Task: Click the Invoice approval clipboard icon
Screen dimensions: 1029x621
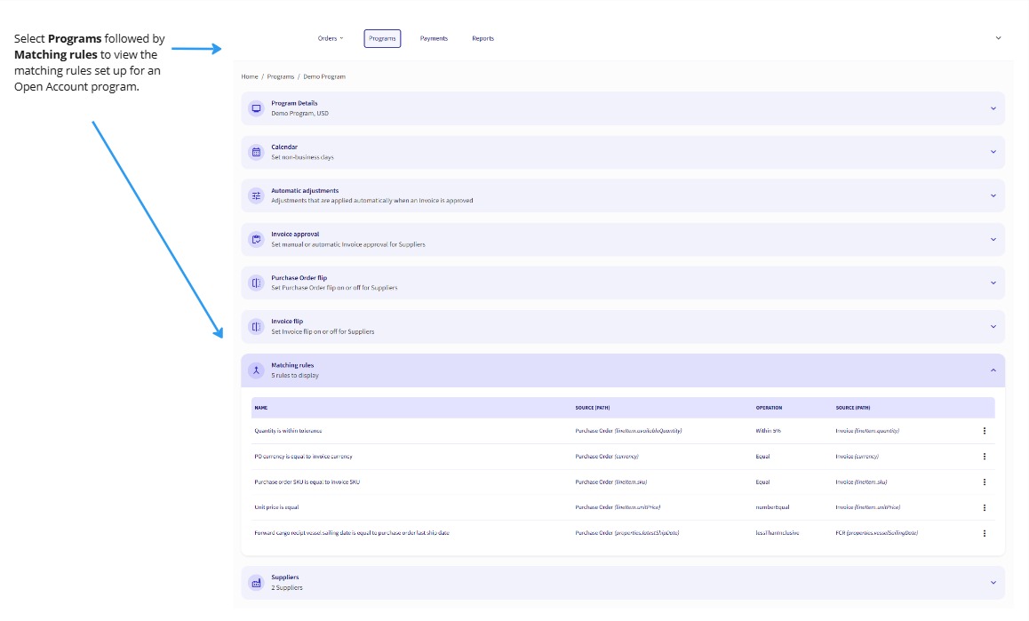Action: click(x=257, y=240)
